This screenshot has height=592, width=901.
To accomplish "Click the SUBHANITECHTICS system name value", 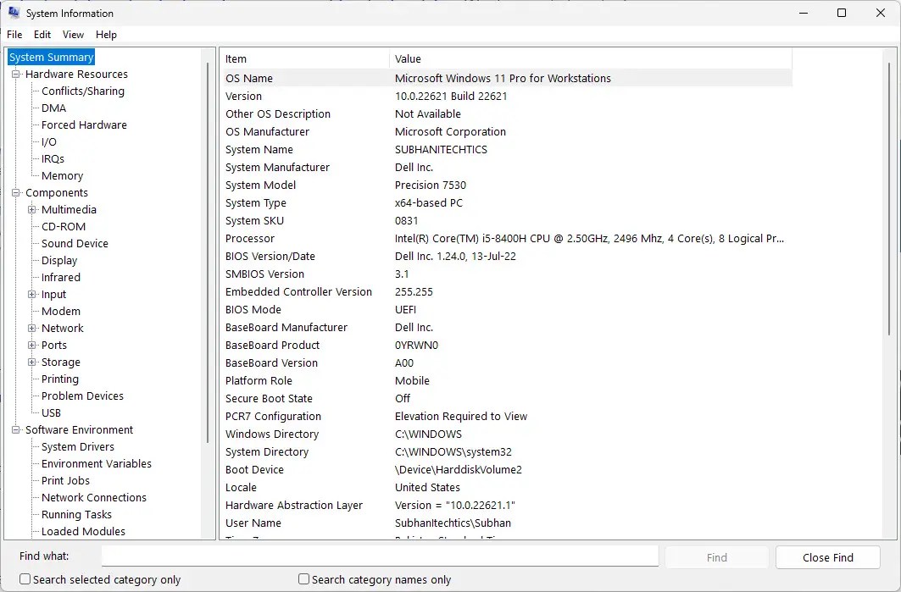I will pos(441,149).
